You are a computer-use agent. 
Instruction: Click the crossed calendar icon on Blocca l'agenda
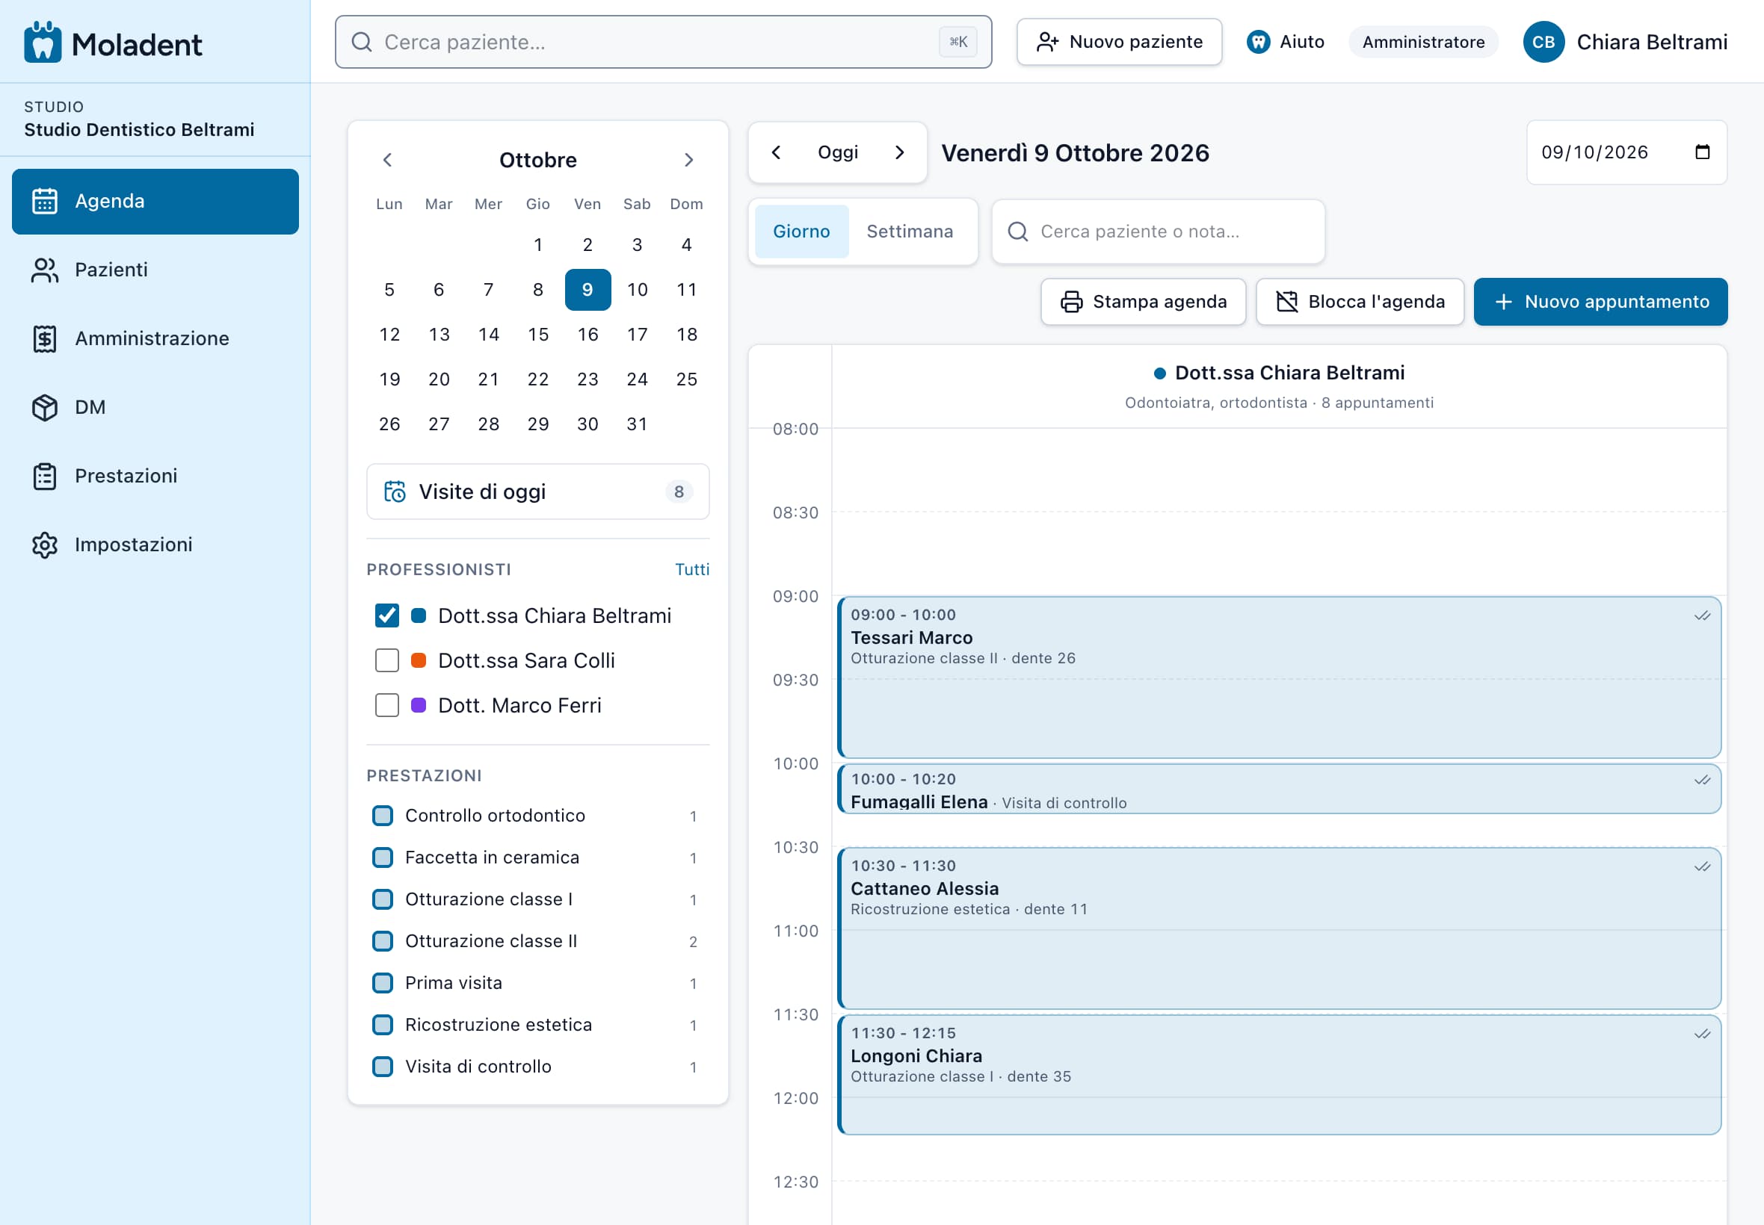tap(1287, 302)
